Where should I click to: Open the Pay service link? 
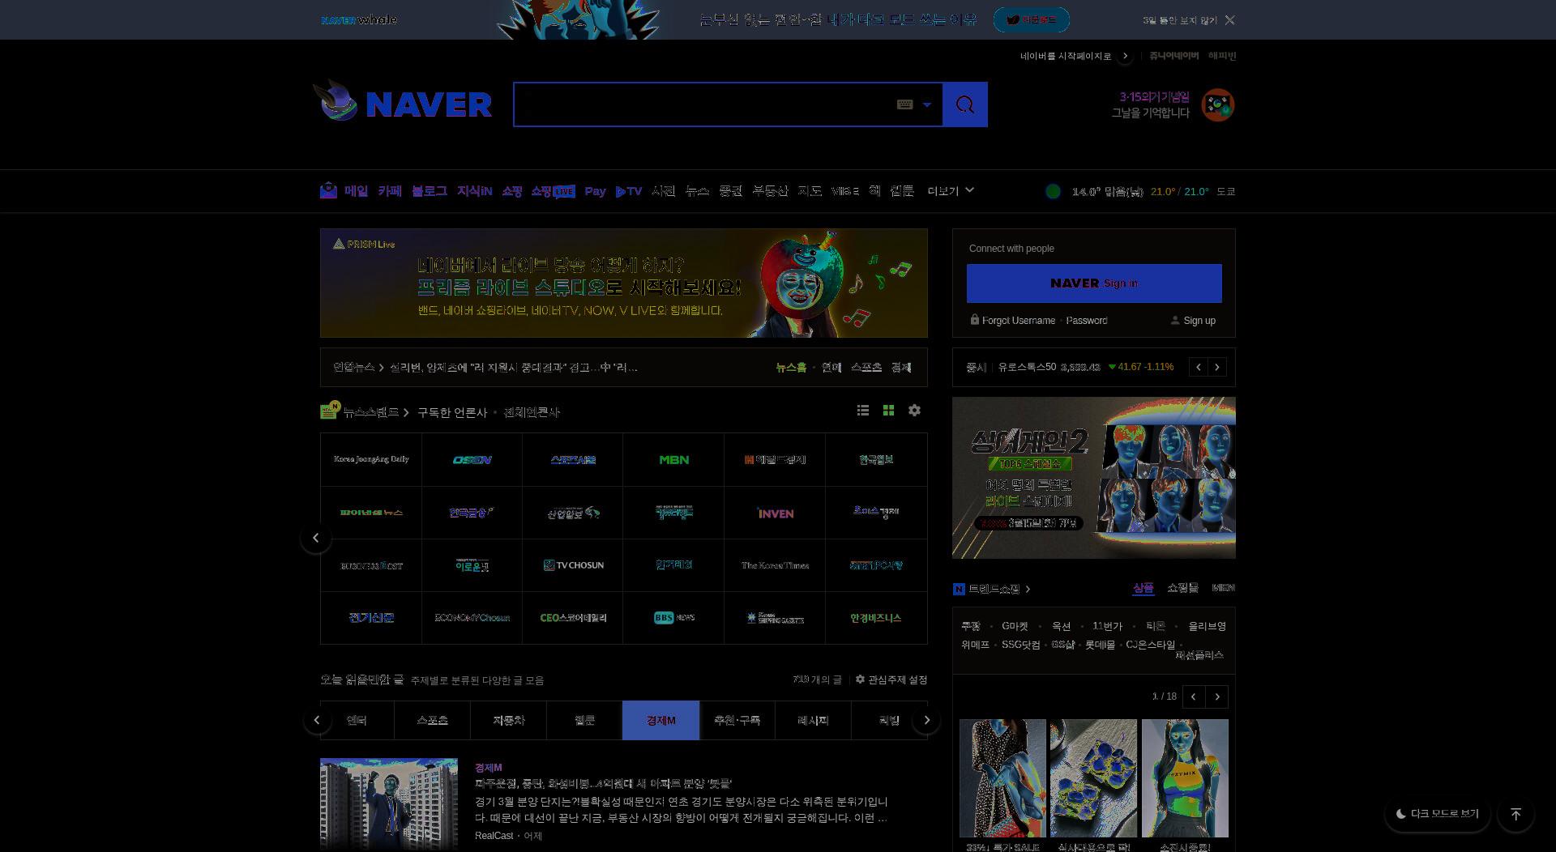pos(596,191)
